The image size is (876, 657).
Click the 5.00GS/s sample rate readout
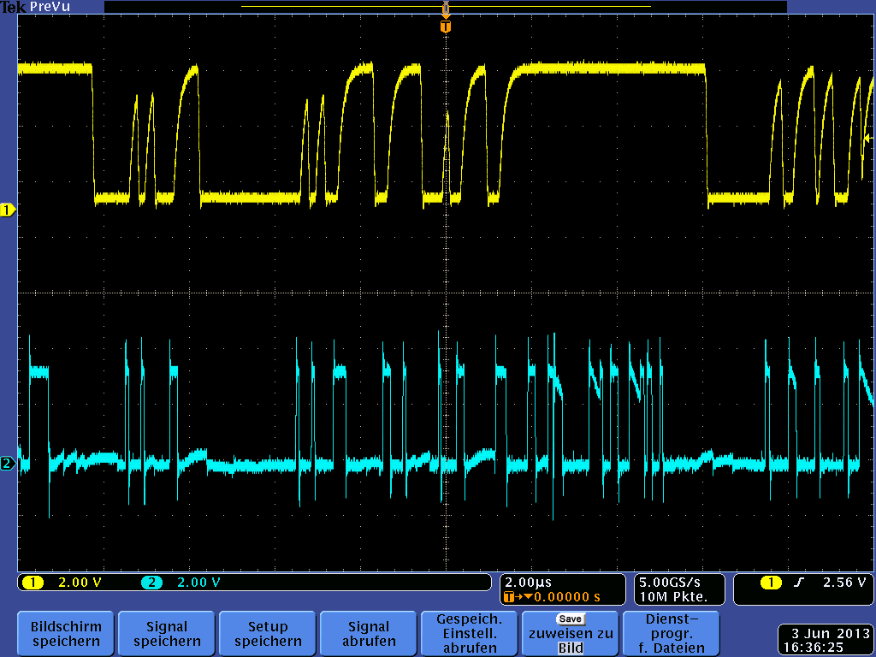coord(669,582)
